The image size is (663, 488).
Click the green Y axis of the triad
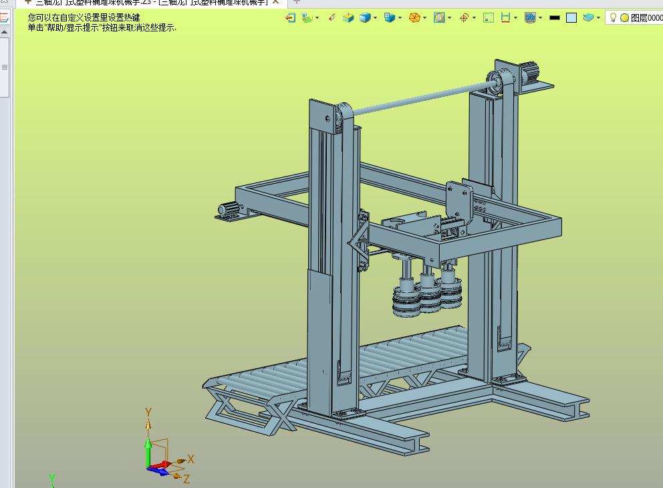pyautogui.click(x=148, y=453)
